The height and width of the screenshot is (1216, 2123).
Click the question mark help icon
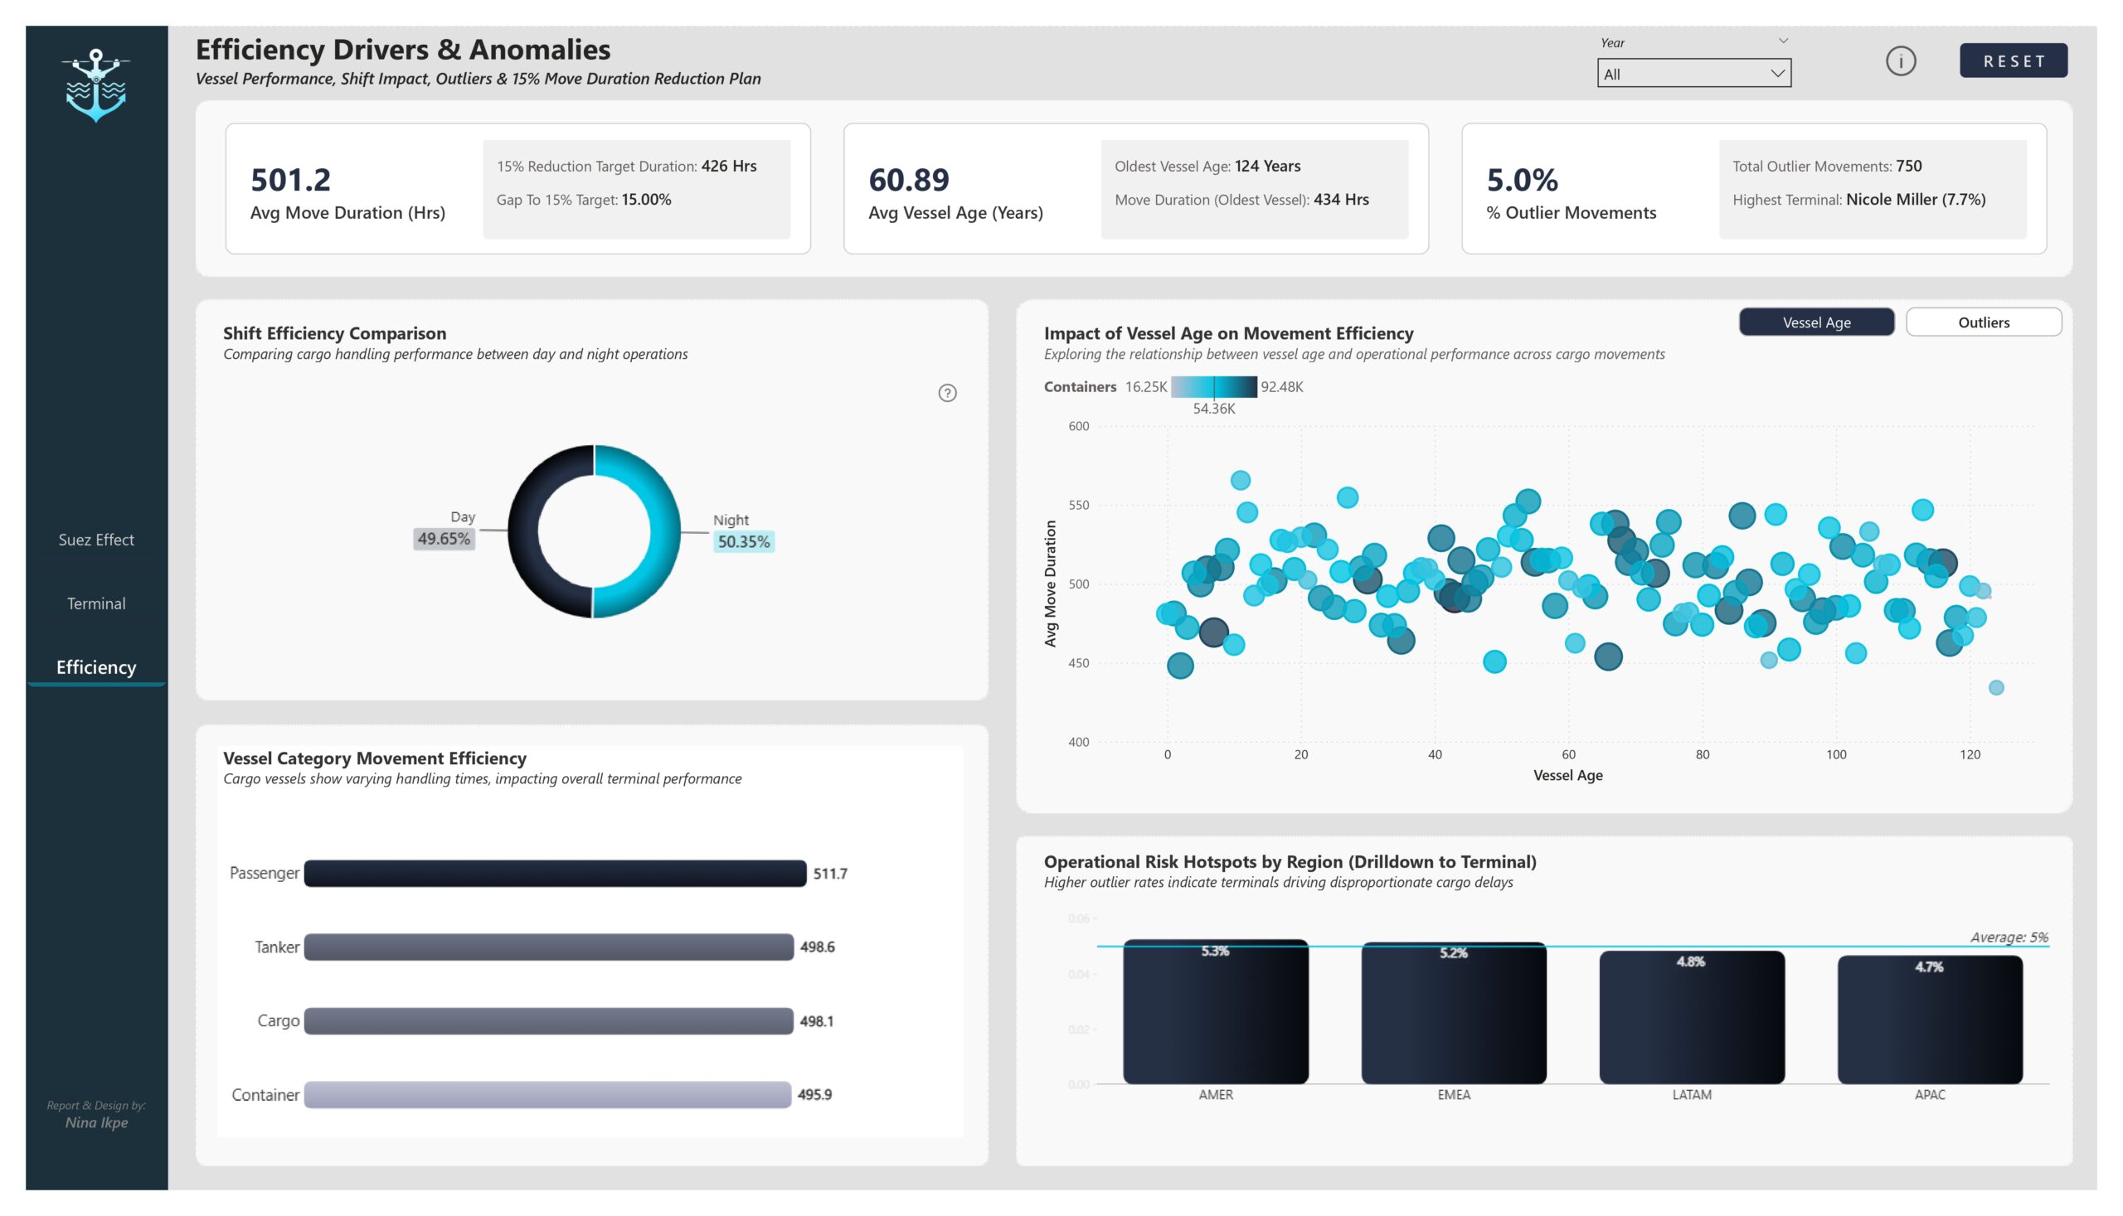tap(946, 393)
